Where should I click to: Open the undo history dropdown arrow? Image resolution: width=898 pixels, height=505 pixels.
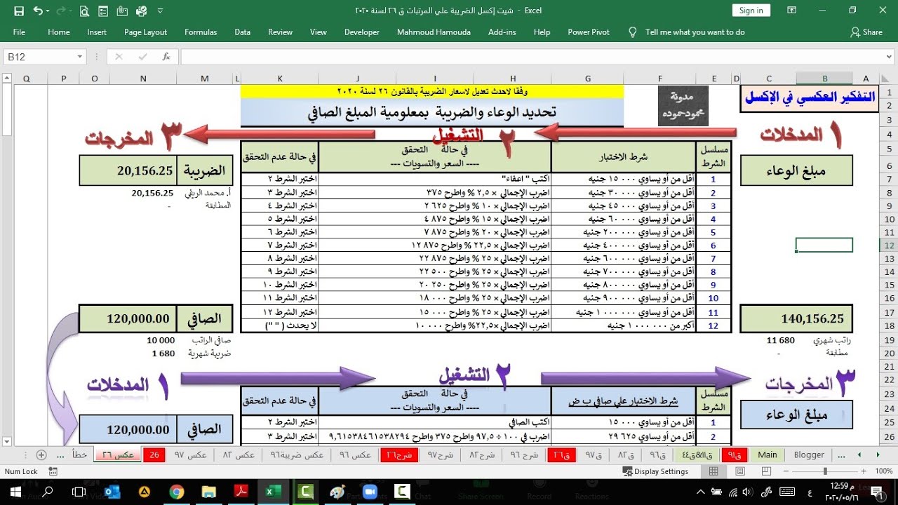tap(47, 11)
